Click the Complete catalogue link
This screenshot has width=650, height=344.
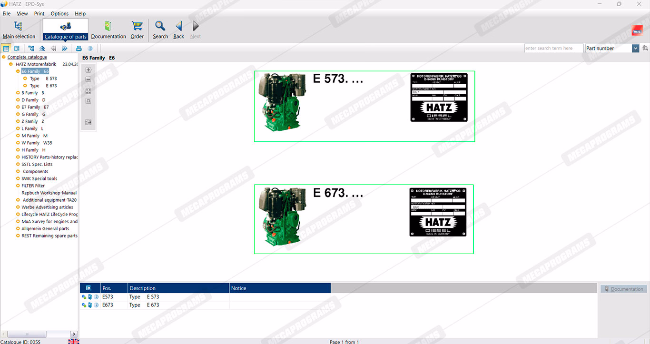(x=27, y=57)
